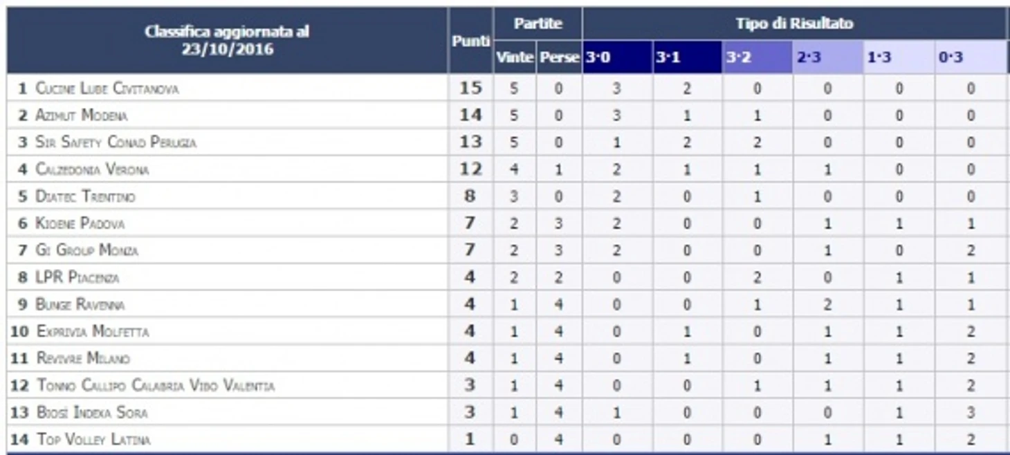The height and width of the screenshot is (455, 1010).
Task: Click the 0-3 result type header
Action: pos(971,57)
